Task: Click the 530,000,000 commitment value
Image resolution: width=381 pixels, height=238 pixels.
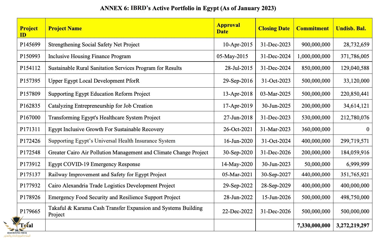Action: [316, 118]
